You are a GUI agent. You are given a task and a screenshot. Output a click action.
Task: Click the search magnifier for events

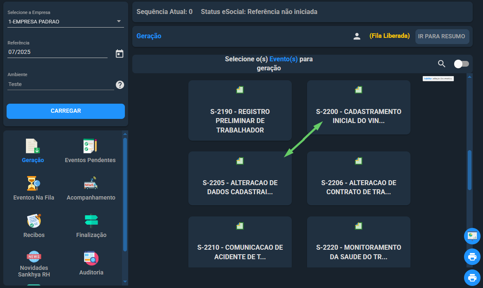[x=441, y=64]
